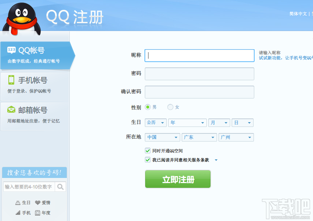
Task: Click the heart icon beside 爱情
Action: coord(38,202)
